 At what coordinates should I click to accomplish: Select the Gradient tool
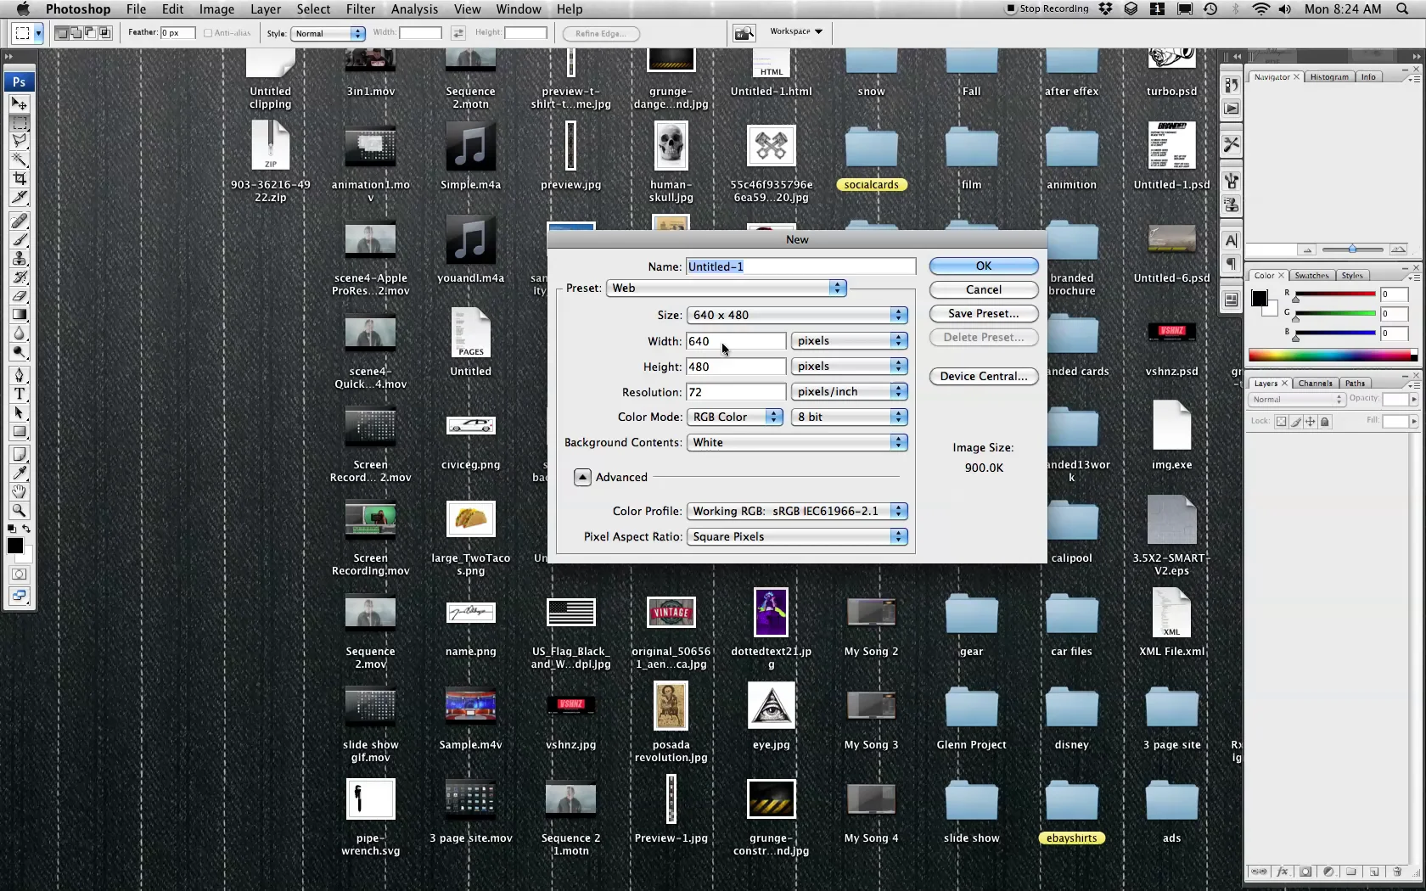pyautogui.click(x=19, y=314)
